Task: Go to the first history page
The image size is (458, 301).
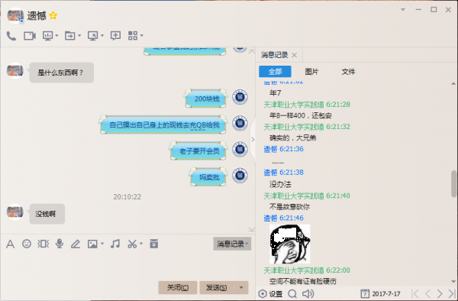Action: click(415, 293)
